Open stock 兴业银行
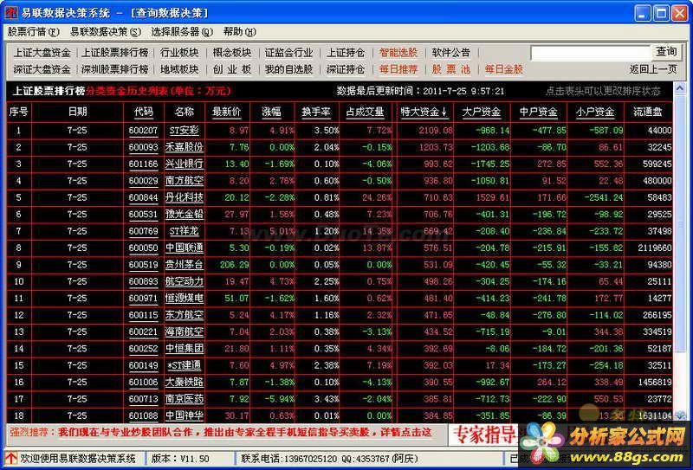 coord(185,164)
